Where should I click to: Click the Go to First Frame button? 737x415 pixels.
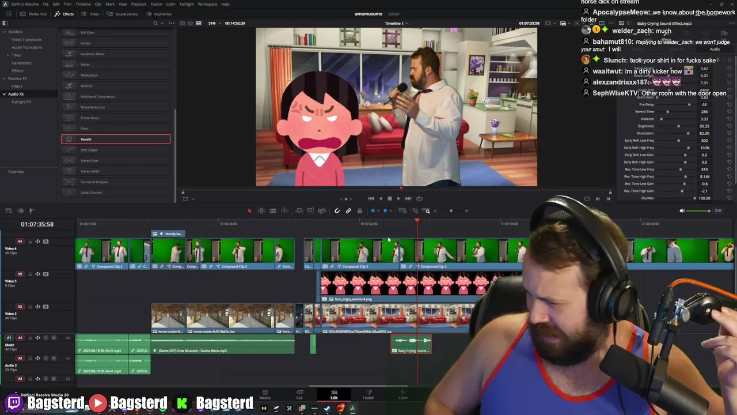[371, 198]
